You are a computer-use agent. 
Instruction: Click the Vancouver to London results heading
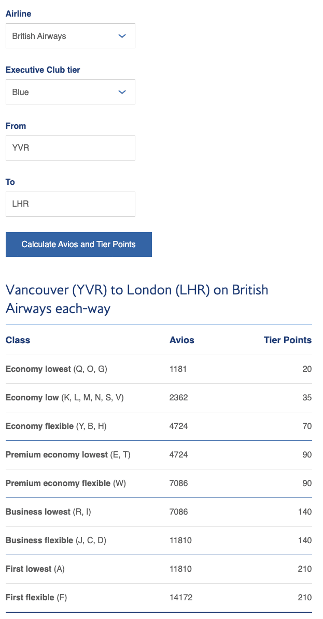point(137,299)
